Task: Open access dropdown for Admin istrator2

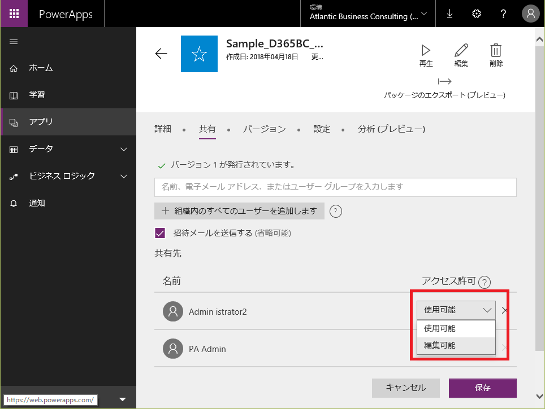Action: point(456,310)
